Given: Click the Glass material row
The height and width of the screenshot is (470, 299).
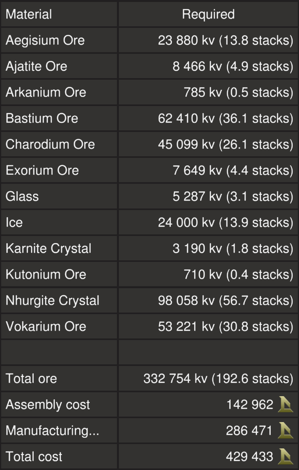Looking at the screenshot, I should (x=22, y=196).
